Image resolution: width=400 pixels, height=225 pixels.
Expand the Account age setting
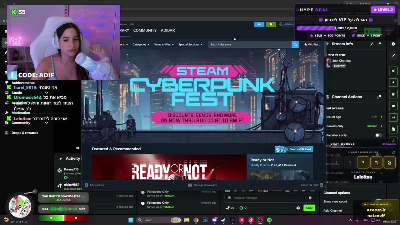click(381, 117)
